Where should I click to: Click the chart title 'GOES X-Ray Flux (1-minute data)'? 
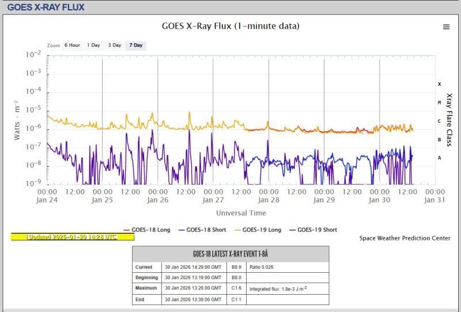tap(229, 27)
